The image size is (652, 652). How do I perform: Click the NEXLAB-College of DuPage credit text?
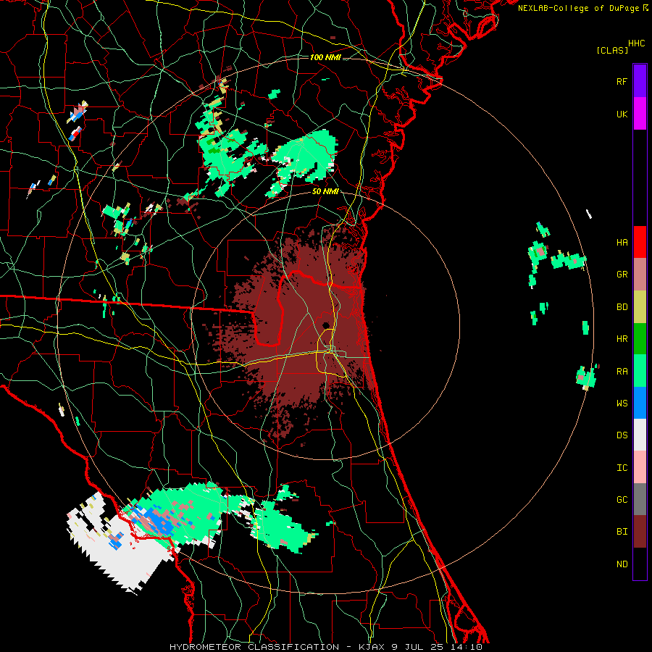[x=578, y=8]
